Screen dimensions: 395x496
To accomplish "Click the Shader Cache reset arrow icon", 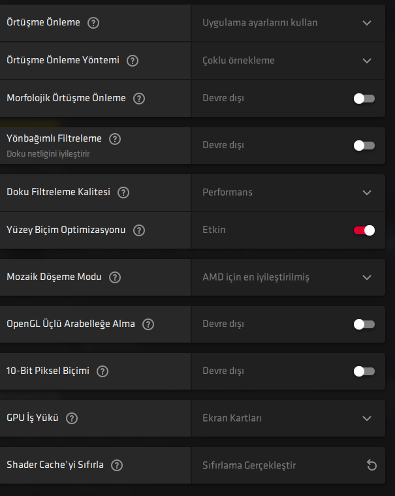I will pos(371,465).
